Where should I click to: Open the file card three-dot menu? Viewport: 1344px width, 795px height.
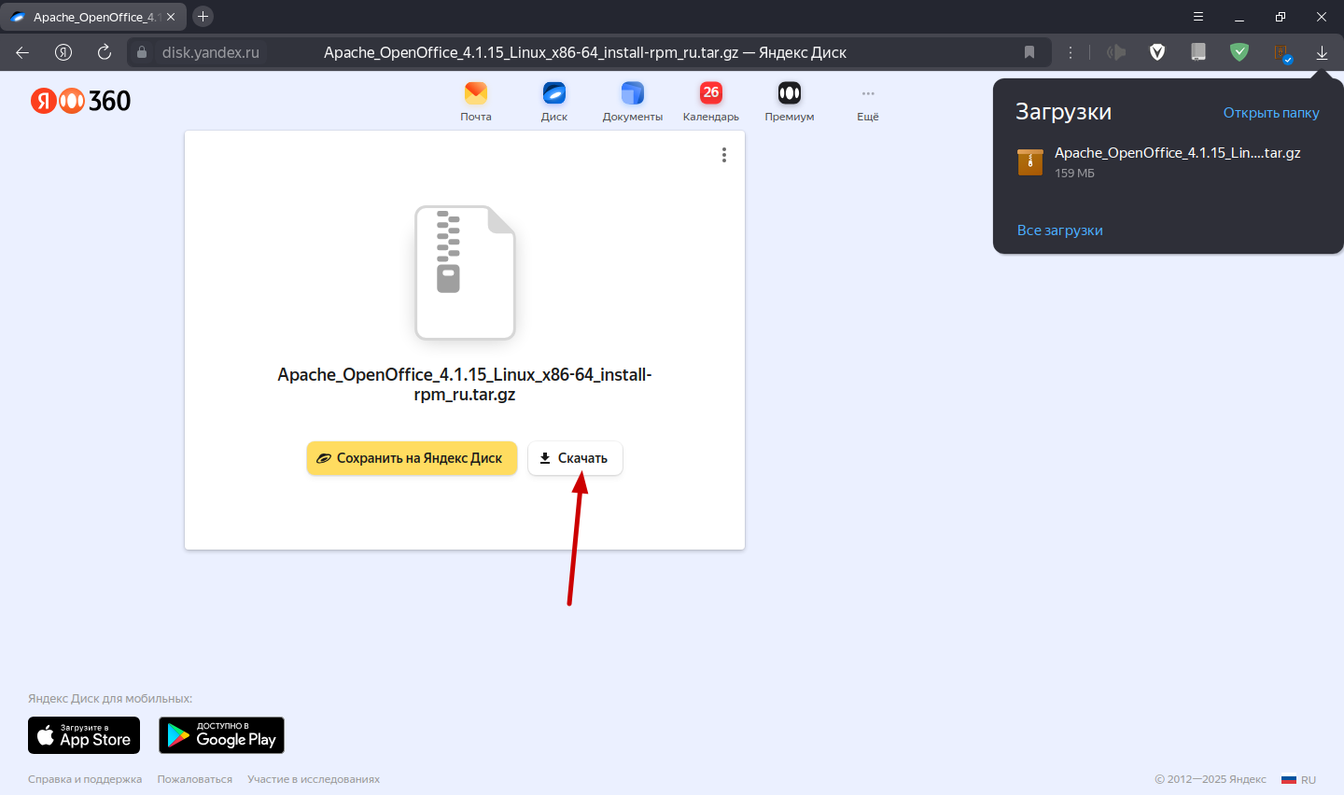(x=723, y=155)
